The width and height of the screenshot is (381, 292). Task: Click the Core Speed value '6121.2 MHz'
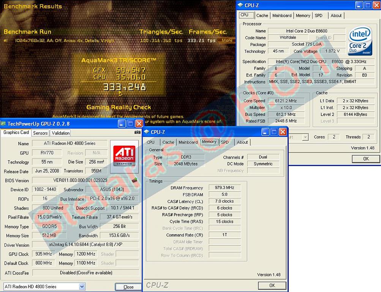[x=286, y=101]
